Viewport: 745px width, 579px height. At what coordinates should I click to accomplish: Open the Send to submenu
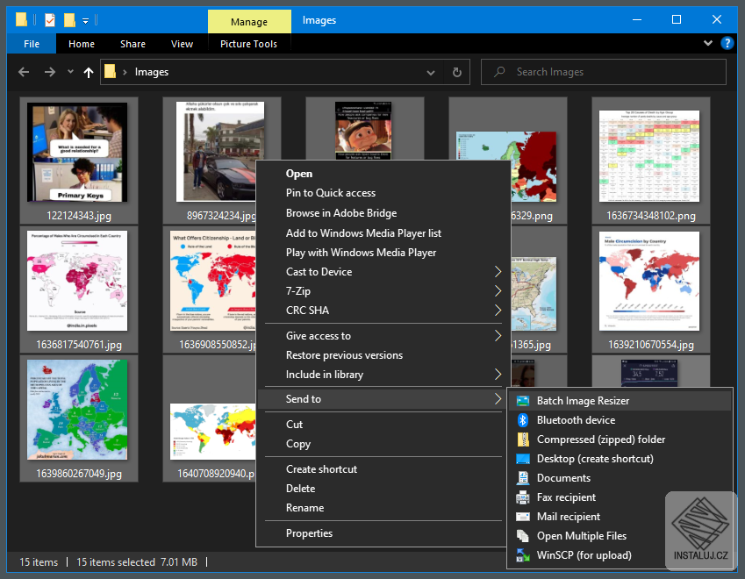tap(383, 399)
